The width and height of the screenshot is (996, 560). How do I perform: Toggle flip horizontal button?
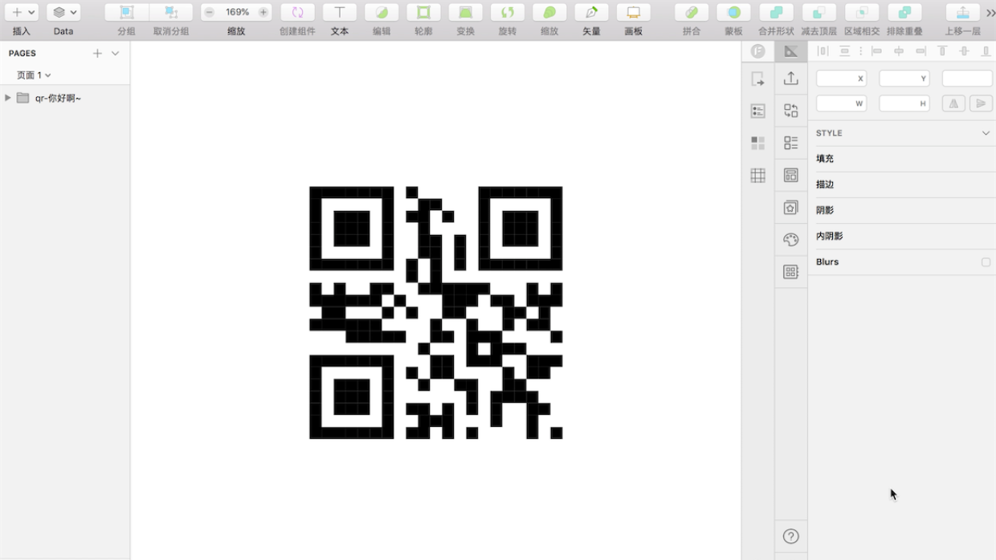953,103
